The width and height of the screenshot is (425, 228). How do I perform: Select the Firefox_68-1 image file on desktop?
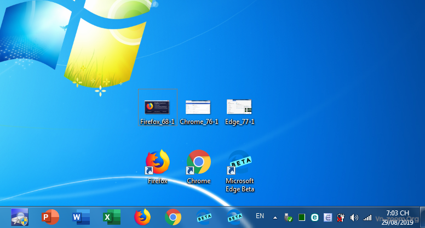(x=158, y=107)
